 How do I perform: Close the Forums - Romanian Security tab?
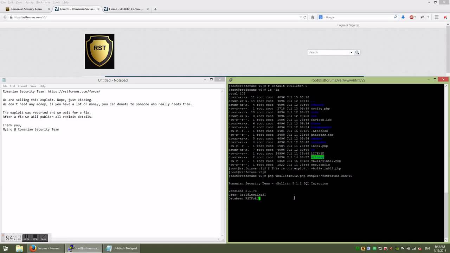click(98, 9)
